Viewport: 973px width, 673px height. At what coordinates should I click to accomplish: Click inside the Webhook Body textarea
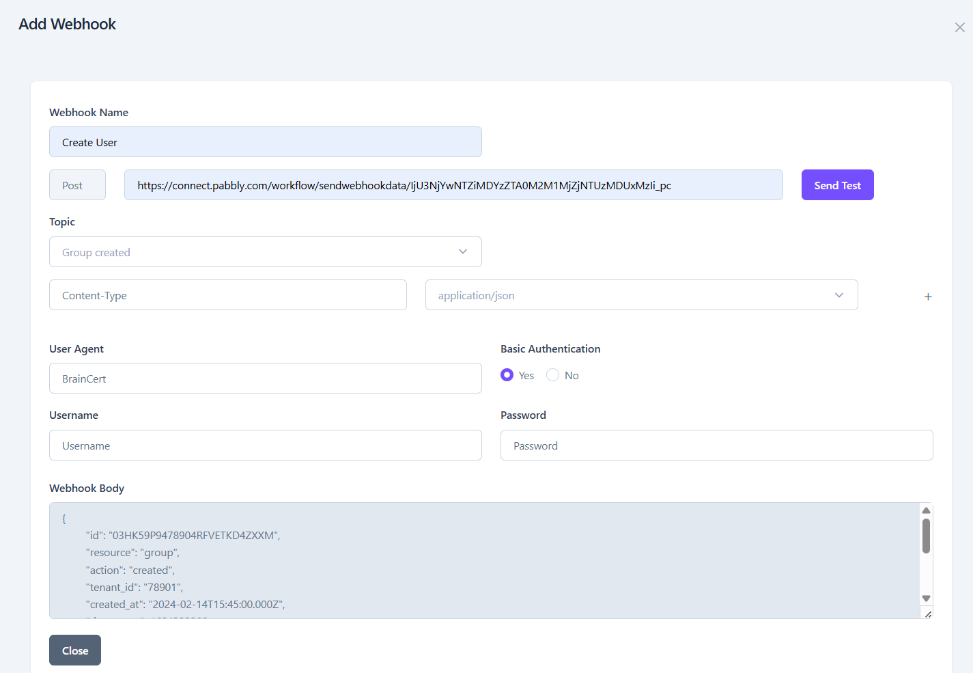[x=478, y=560]
